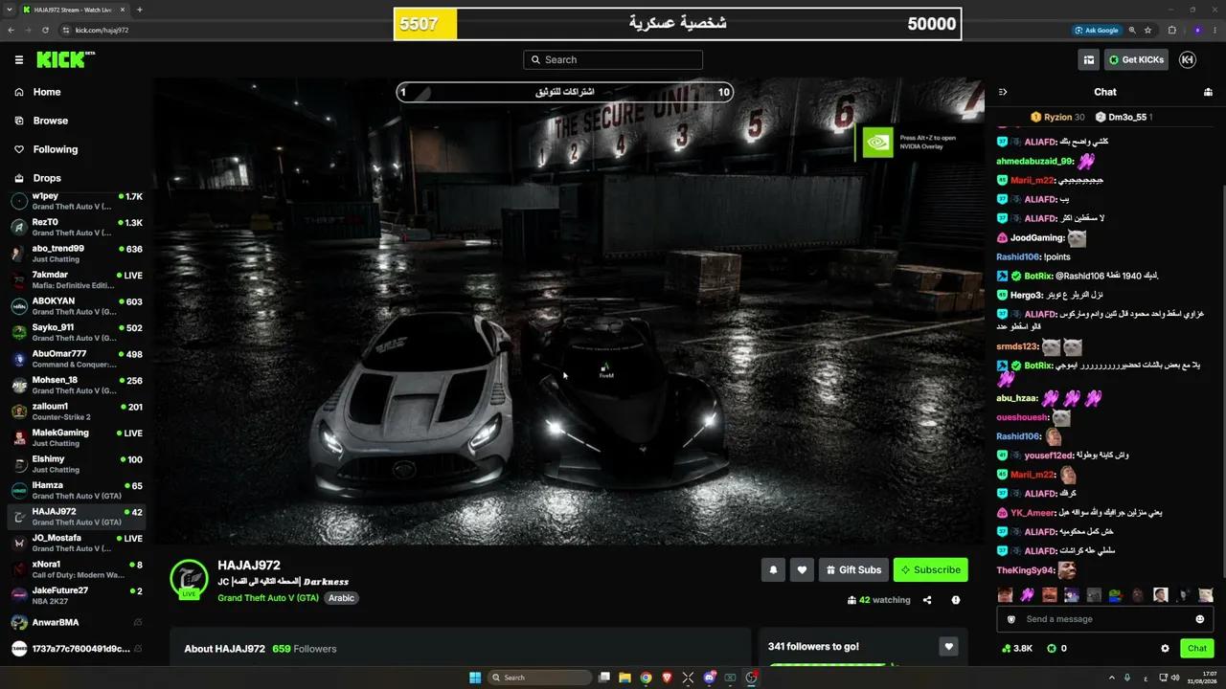Open ABOKYAN channel in sidebar
Image resolution: width=1226 pixels, height=689 pixels.
pyautogui.click(x=77, y=306)
